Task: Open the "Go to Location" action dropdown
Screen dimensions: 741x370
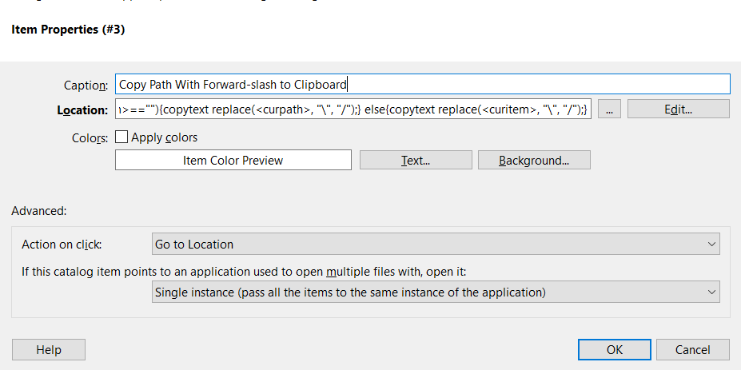Action: tap(435, 244)
